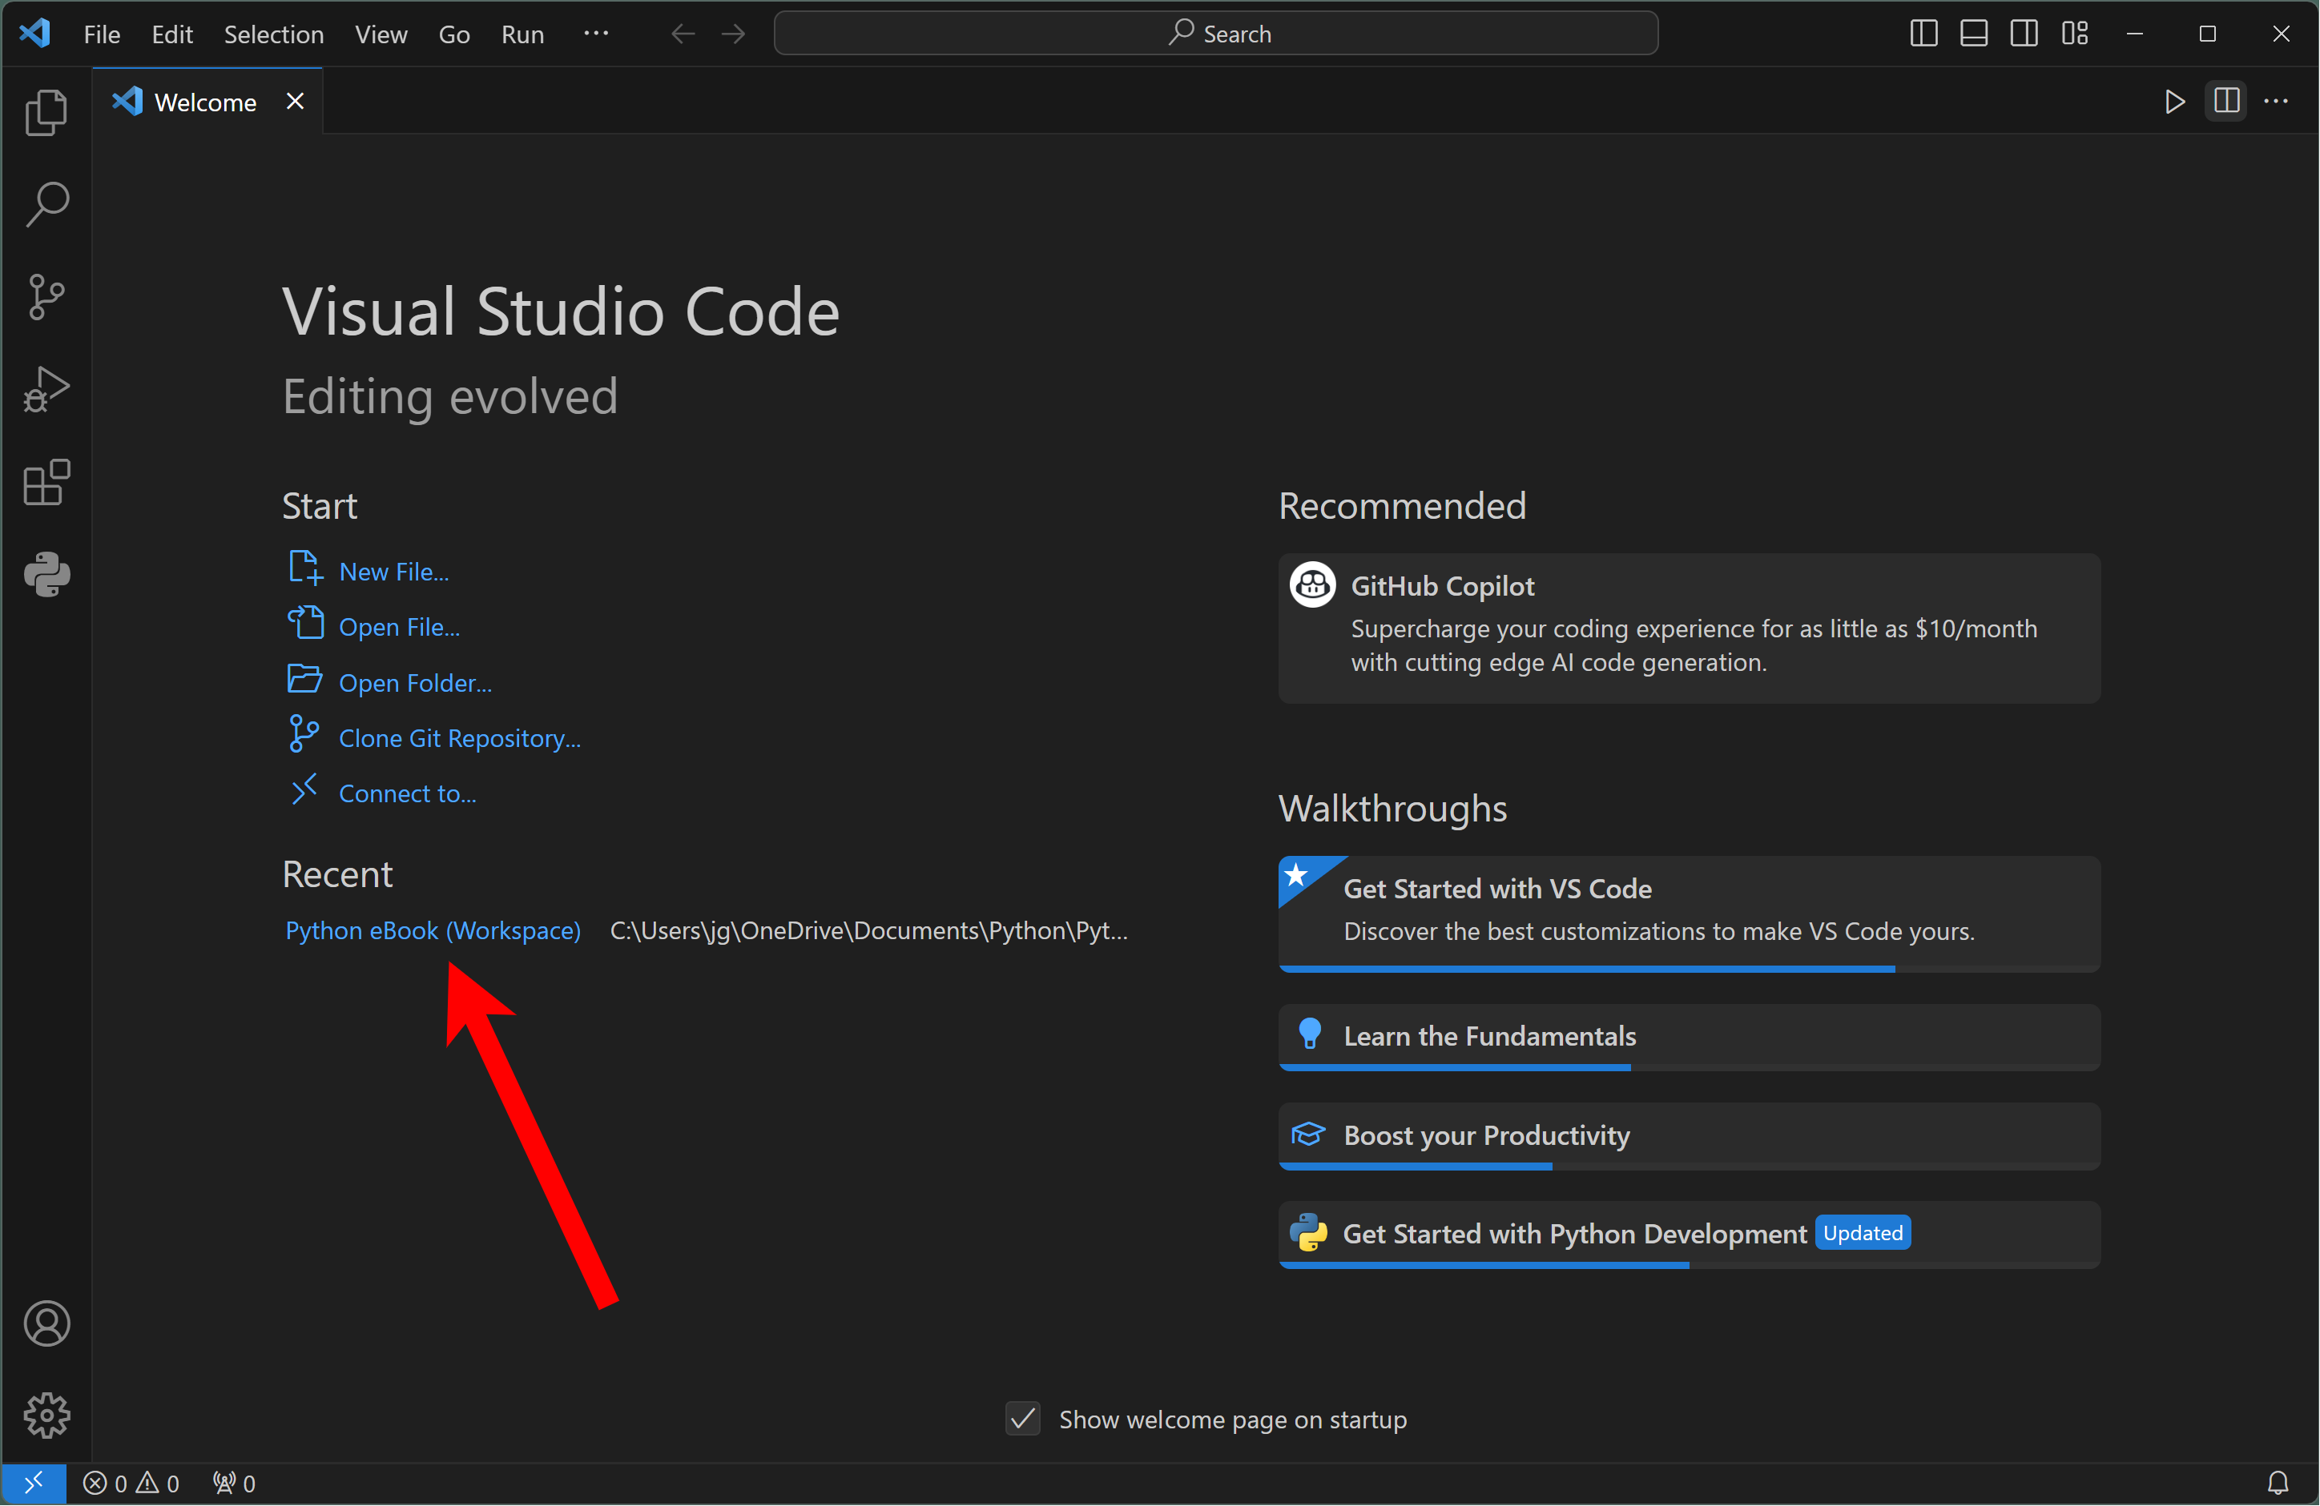The image size is (2320, 1506).
Task: Click the Run play icon in editor toolbar
Action: tap(2175, 102)
